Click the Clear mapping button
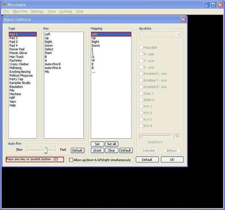Viewport: 225px width, 210px height. [x=112, y=150]
